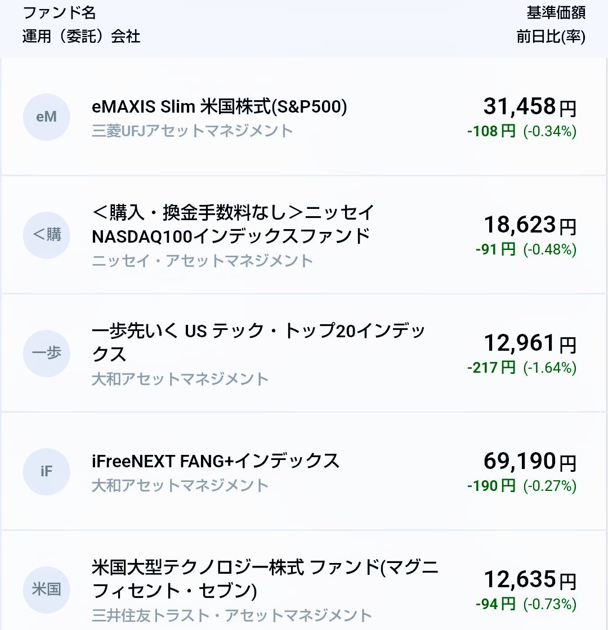Screen dimensions: 608x630
Task: Click the ＜購 circular fund icon
Action: tap(46, 235)
